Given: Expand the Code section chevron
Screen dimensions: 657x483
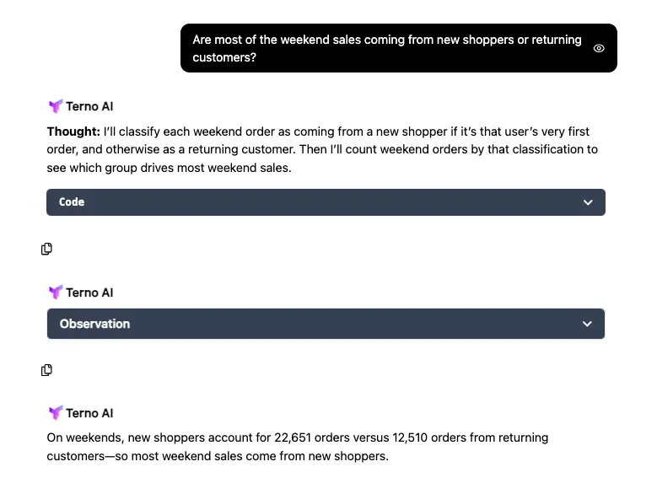Looking at the screenshot, I should 588,202.
